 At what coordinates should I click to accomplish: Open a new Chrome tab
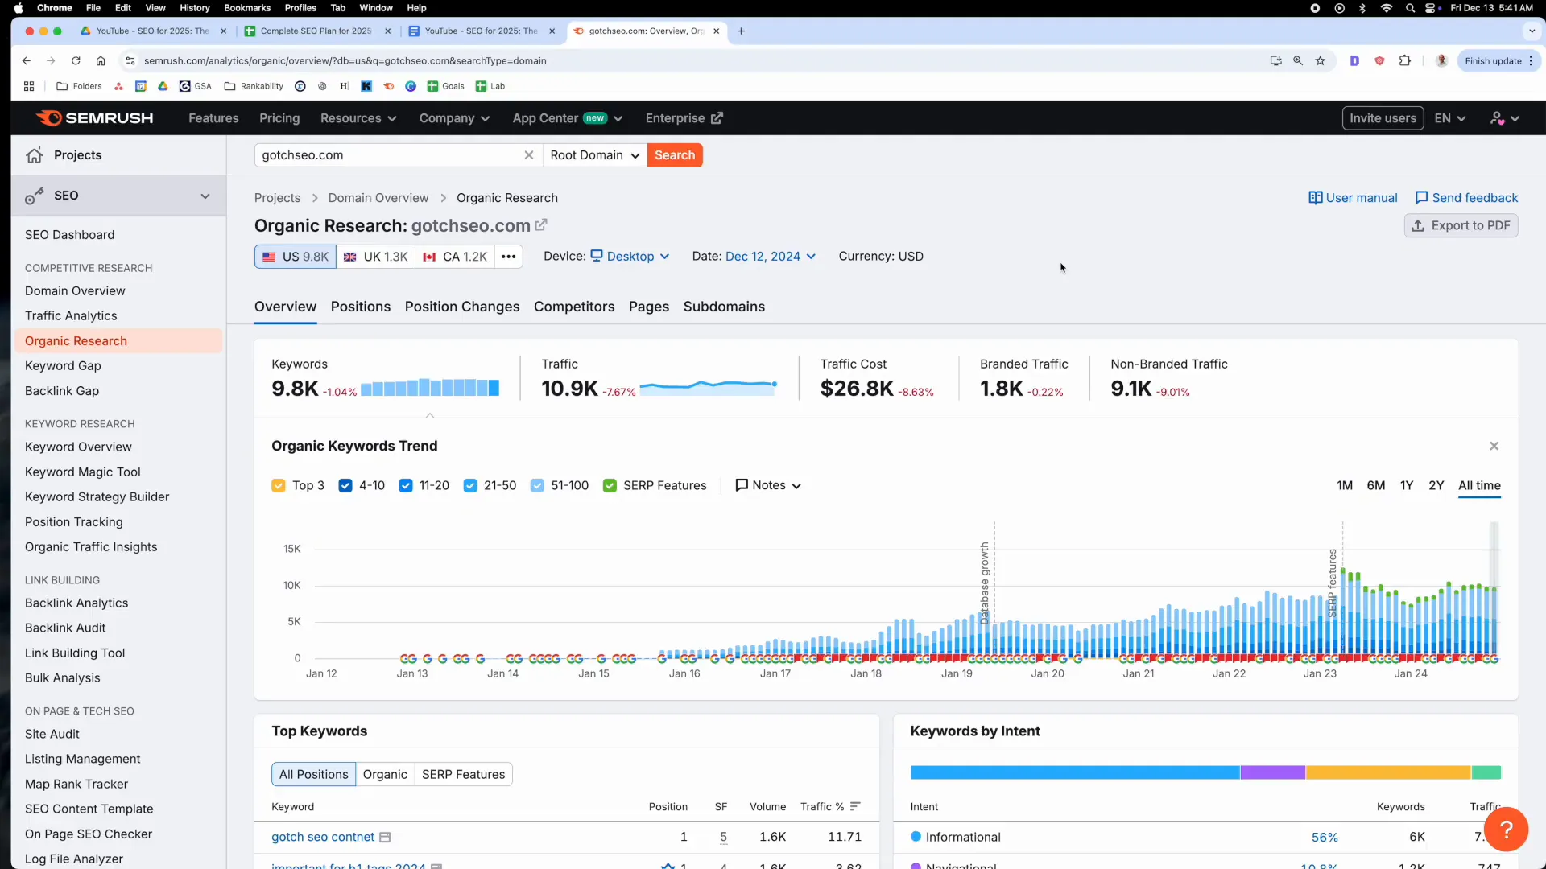point(741,31)
